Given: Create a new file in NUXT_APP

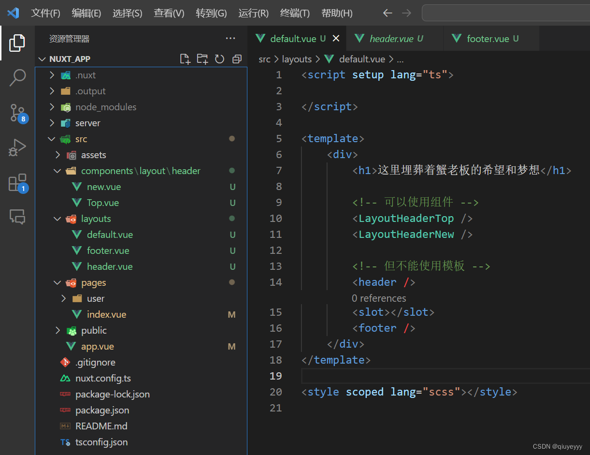Looking at the screenshot, I should pos(185,59).
